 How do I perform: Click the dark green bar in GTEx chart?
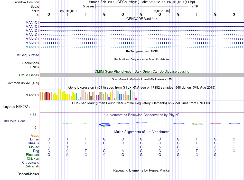131,95
